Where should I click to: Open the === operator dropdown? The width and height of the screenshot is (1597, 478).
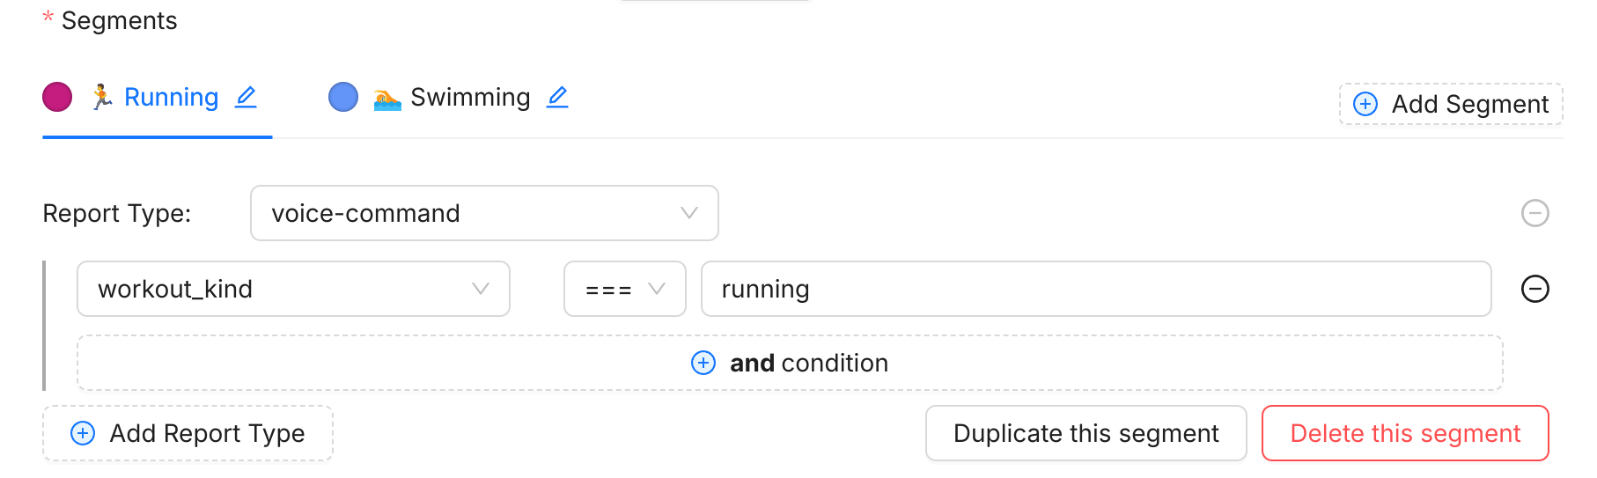coord(624,289)
